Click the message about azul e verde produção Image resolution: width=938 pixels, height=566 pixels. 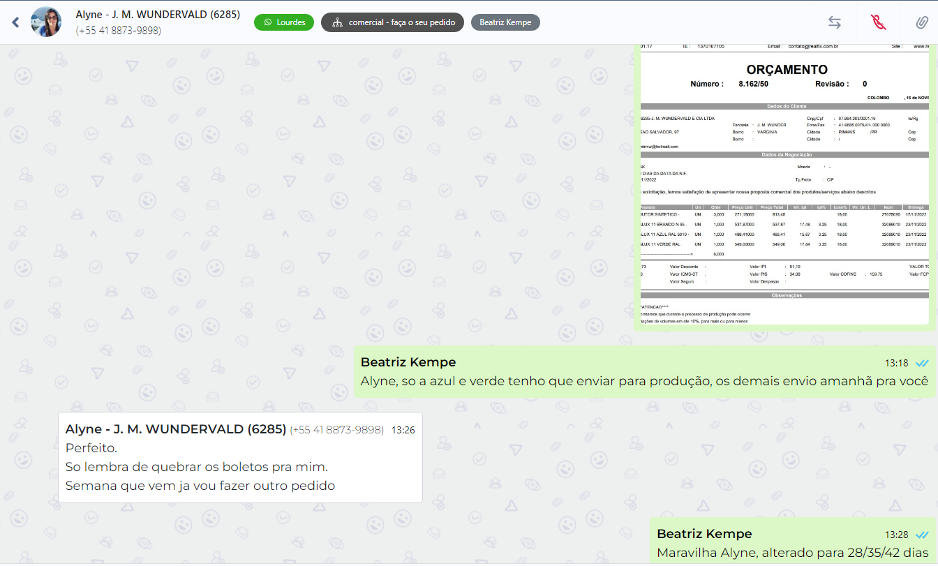(x=643, y=381)
